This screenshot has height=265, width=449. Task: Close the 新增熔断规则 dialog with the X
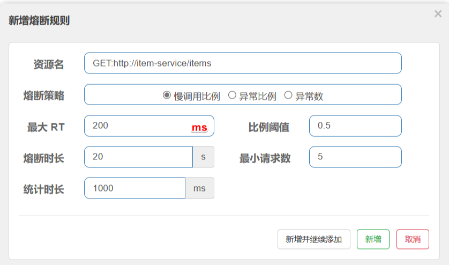[x=438, y=14]
